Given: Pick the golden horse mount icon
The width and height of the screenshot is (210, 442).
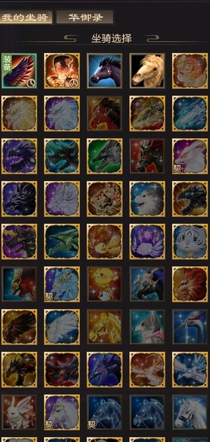Looking at the screenshot, I should click(104, 327).
